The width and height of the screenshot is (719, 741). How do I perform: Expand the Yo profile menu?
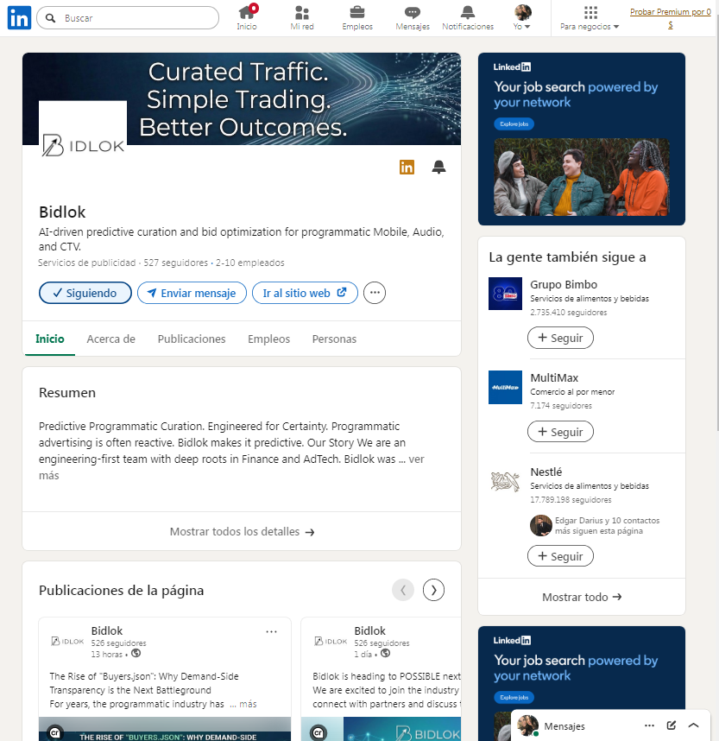tap(522, 18)
